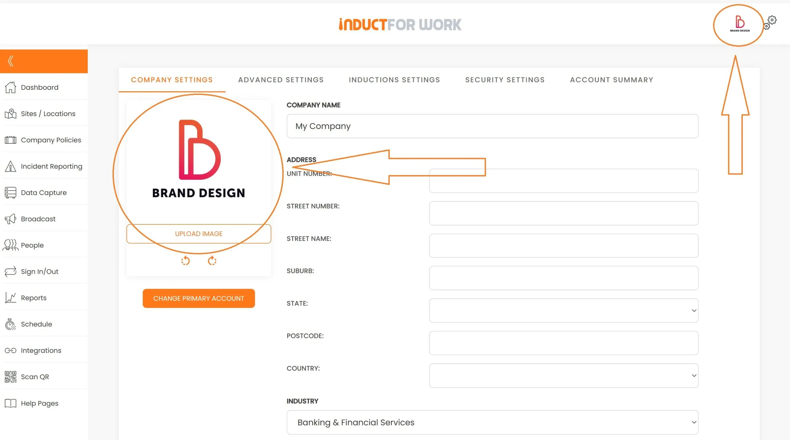Click the Scan QR code icon
Viewport: 790px width, 440px height.
coord(10,377)
